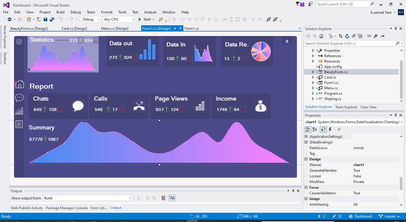
Task: Click the Refresh icon in Solution Explorer
Action: 347,36
